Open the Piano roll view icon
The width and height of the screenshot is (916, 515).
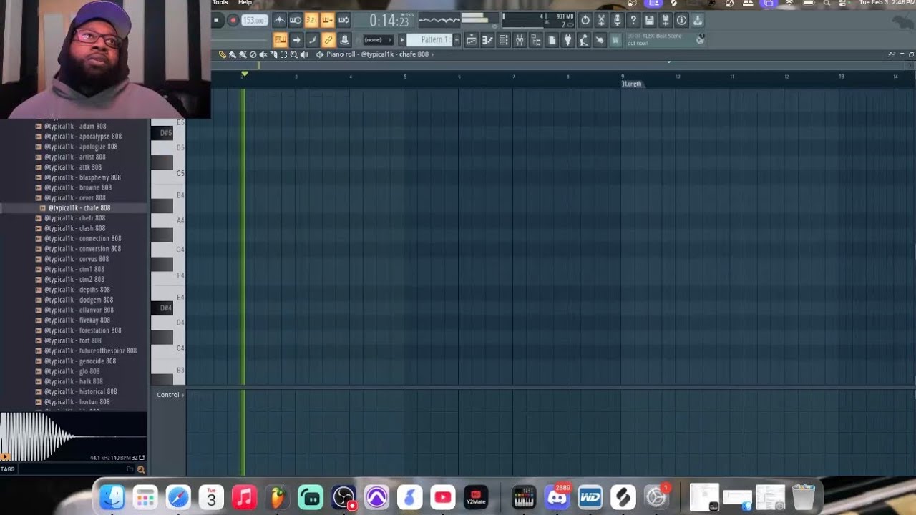tap(487, 40)
